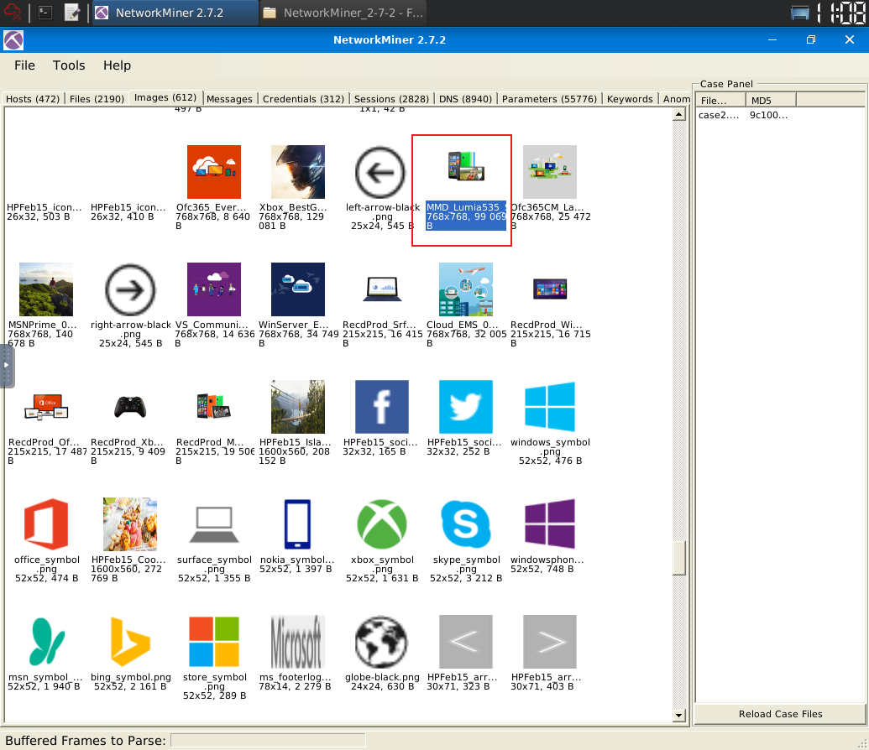Select the VS_Communi purple image
The image size is (869, 750).
[x=214, y=289]
